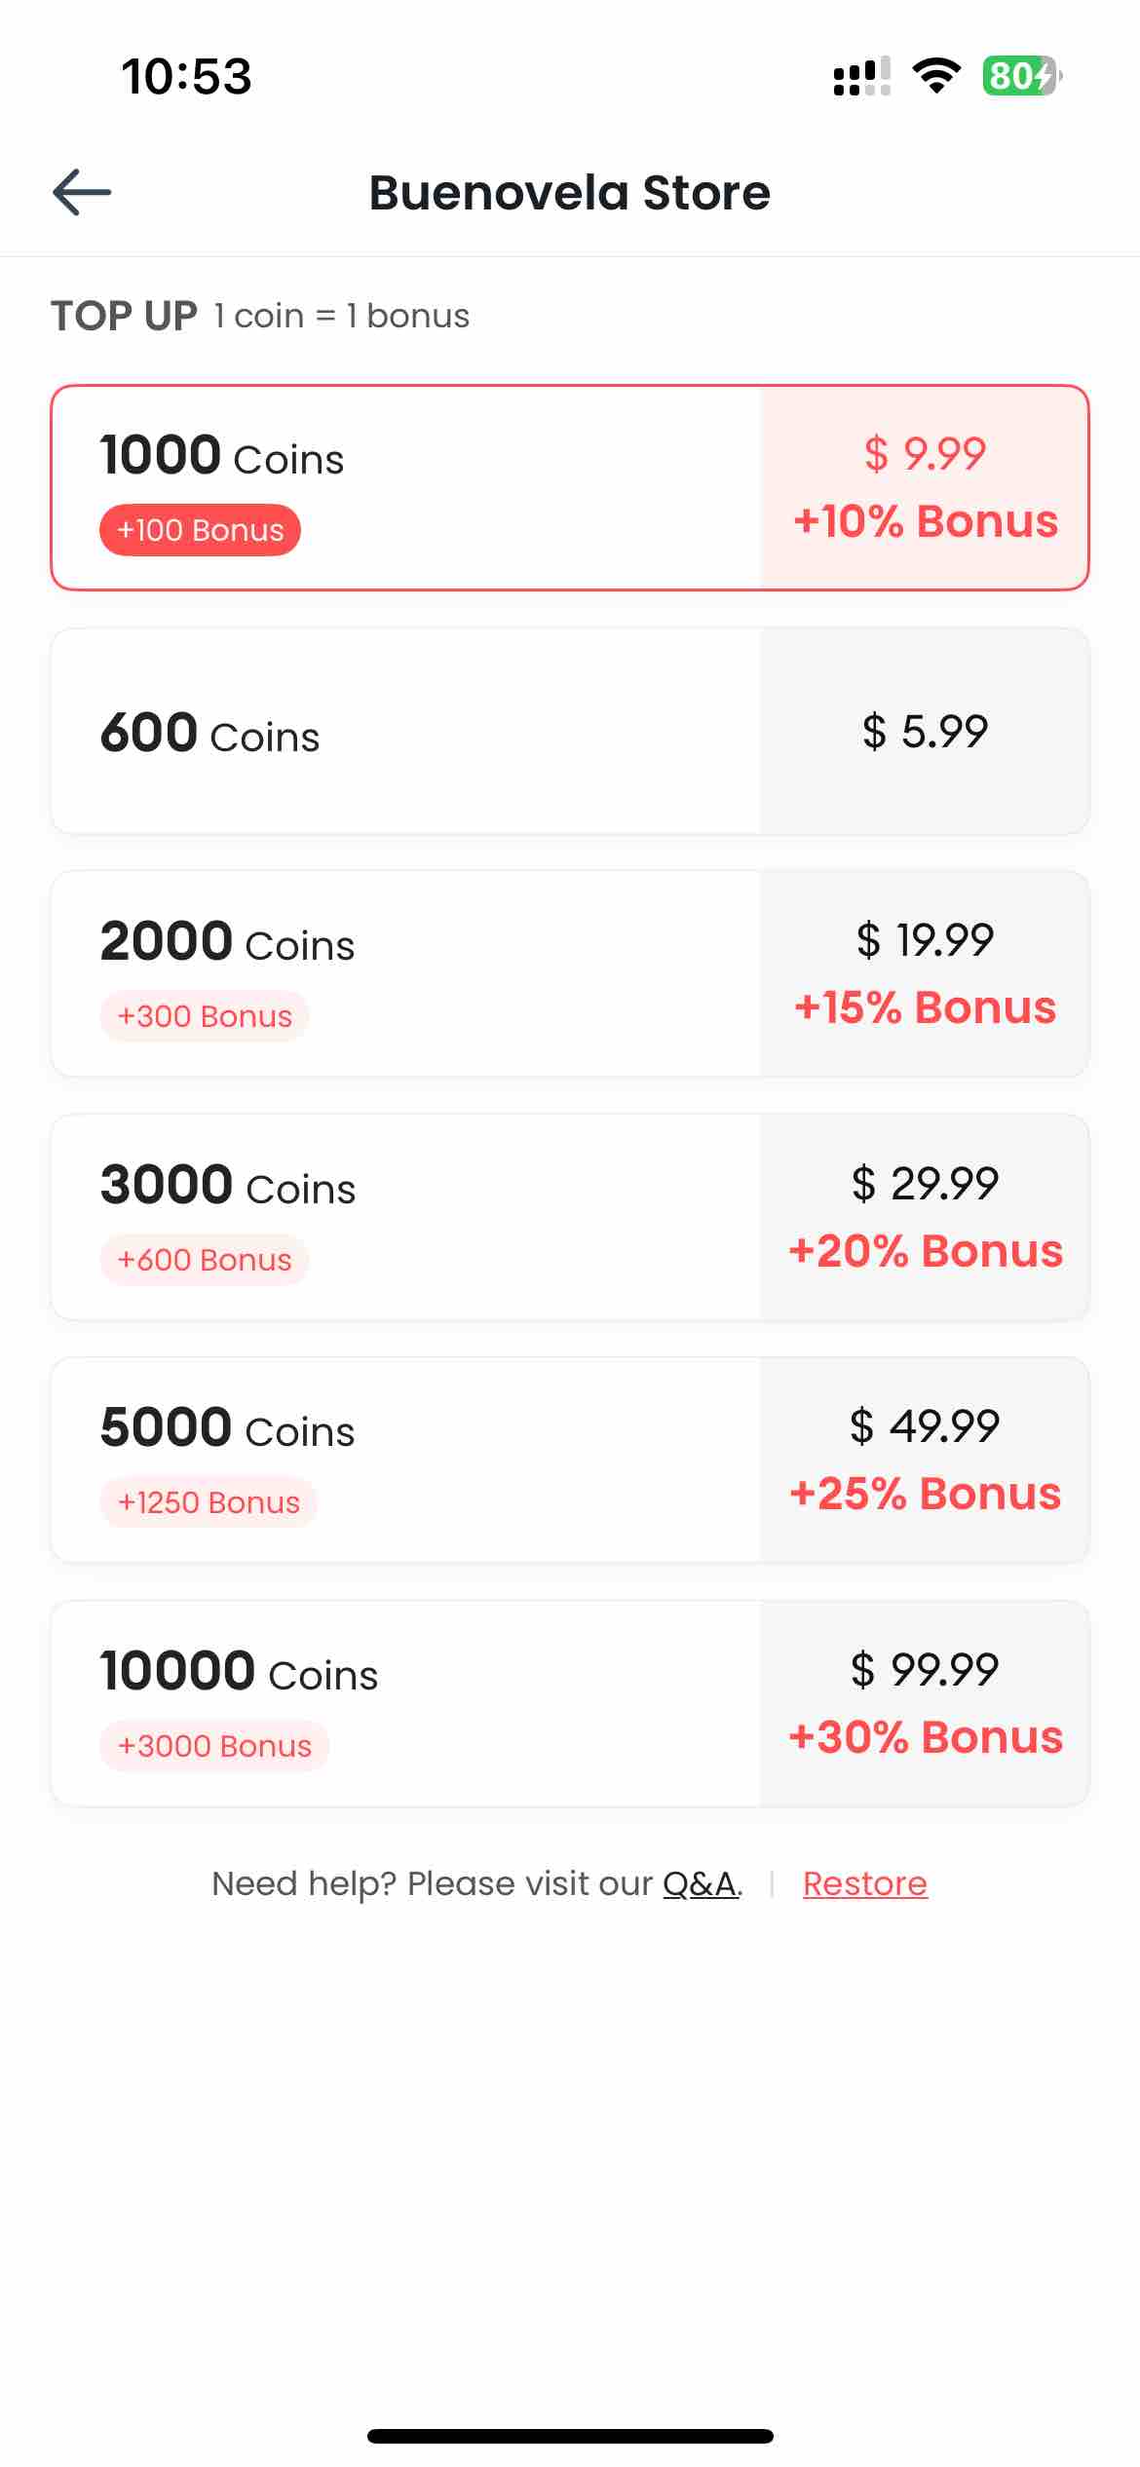
Task: Click the $ 49.99 price panel
Action: (x=925, y=1460)
